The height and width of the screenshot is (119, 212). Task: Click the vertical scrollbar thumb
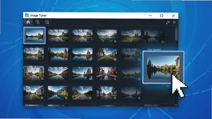[x=176, y=35]
